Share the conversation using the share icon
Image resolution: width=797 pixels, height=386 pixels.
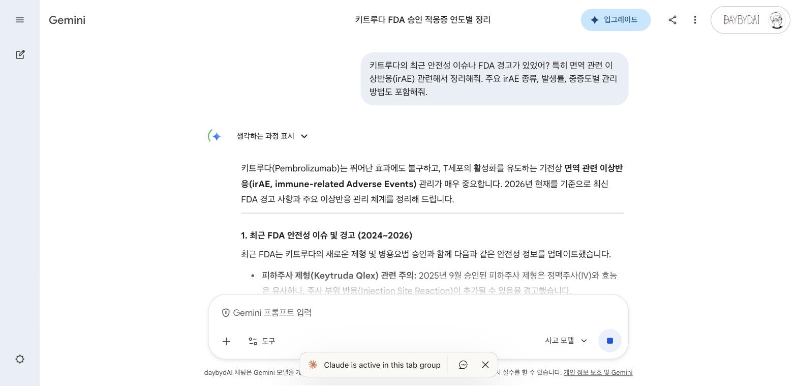672,20
